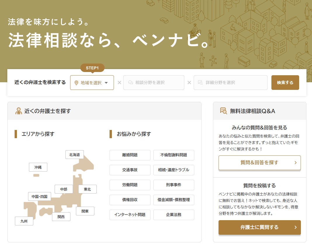Open the 相談分野を選択 consultation field selector
Image resolution: width=312 pixels, height=250 pixels.
[x=154, y=83]
